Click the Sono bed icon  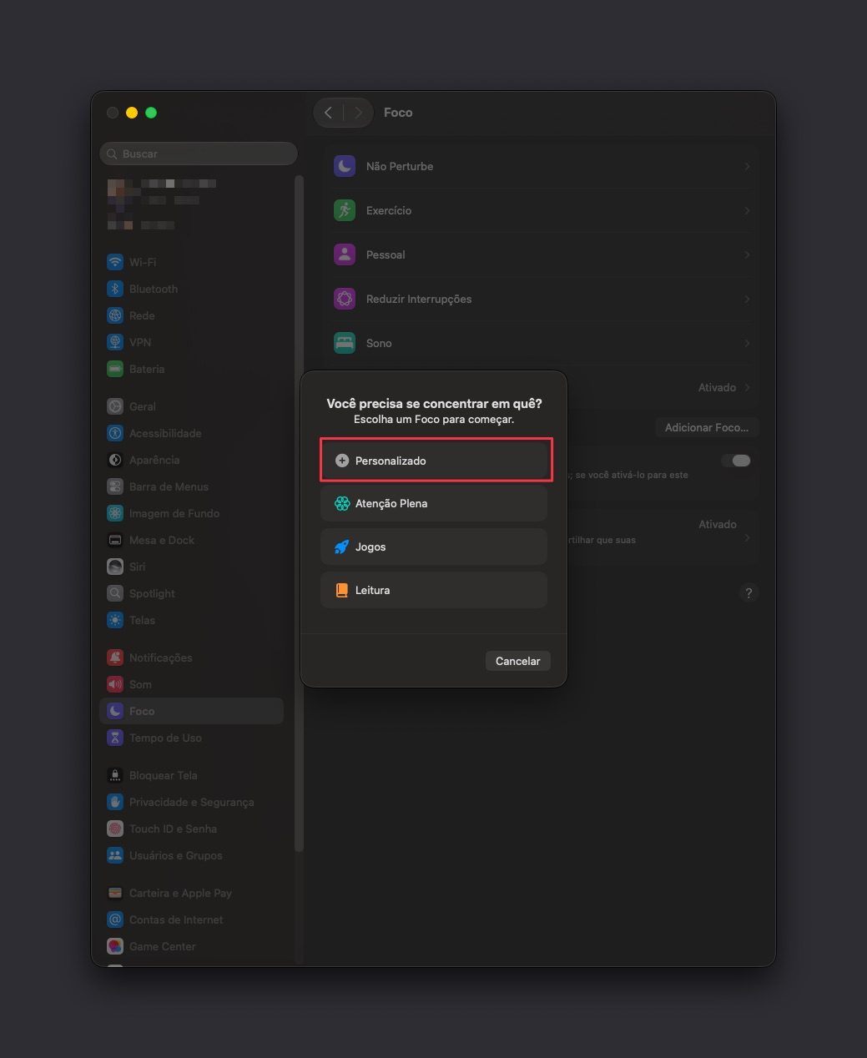click(x=345, y=343)
